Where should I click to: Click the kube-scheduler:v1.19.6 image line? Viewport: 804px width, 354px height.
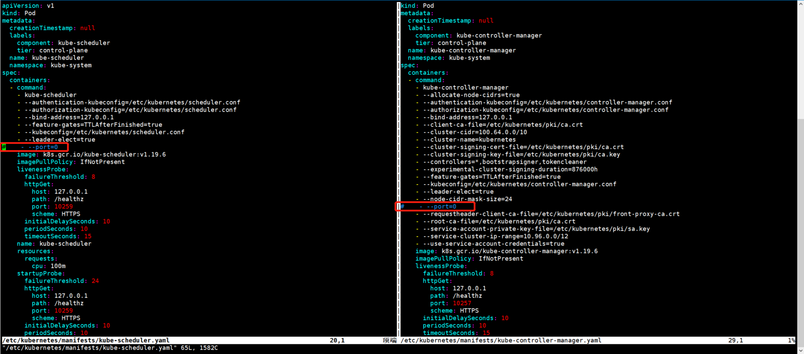[91, 154]
